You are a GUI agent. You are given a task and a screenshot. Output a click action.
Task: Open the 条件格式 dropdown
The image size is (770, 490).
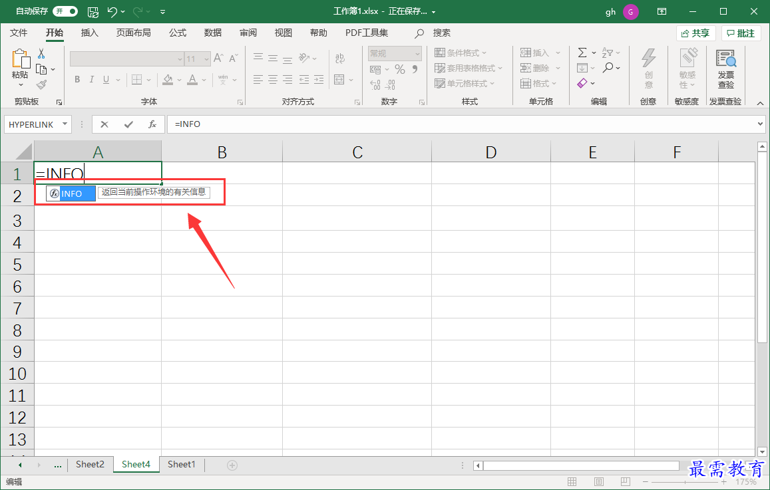(461, 53)
